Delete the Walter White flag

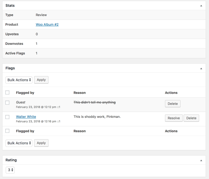(x=191, y=118)
